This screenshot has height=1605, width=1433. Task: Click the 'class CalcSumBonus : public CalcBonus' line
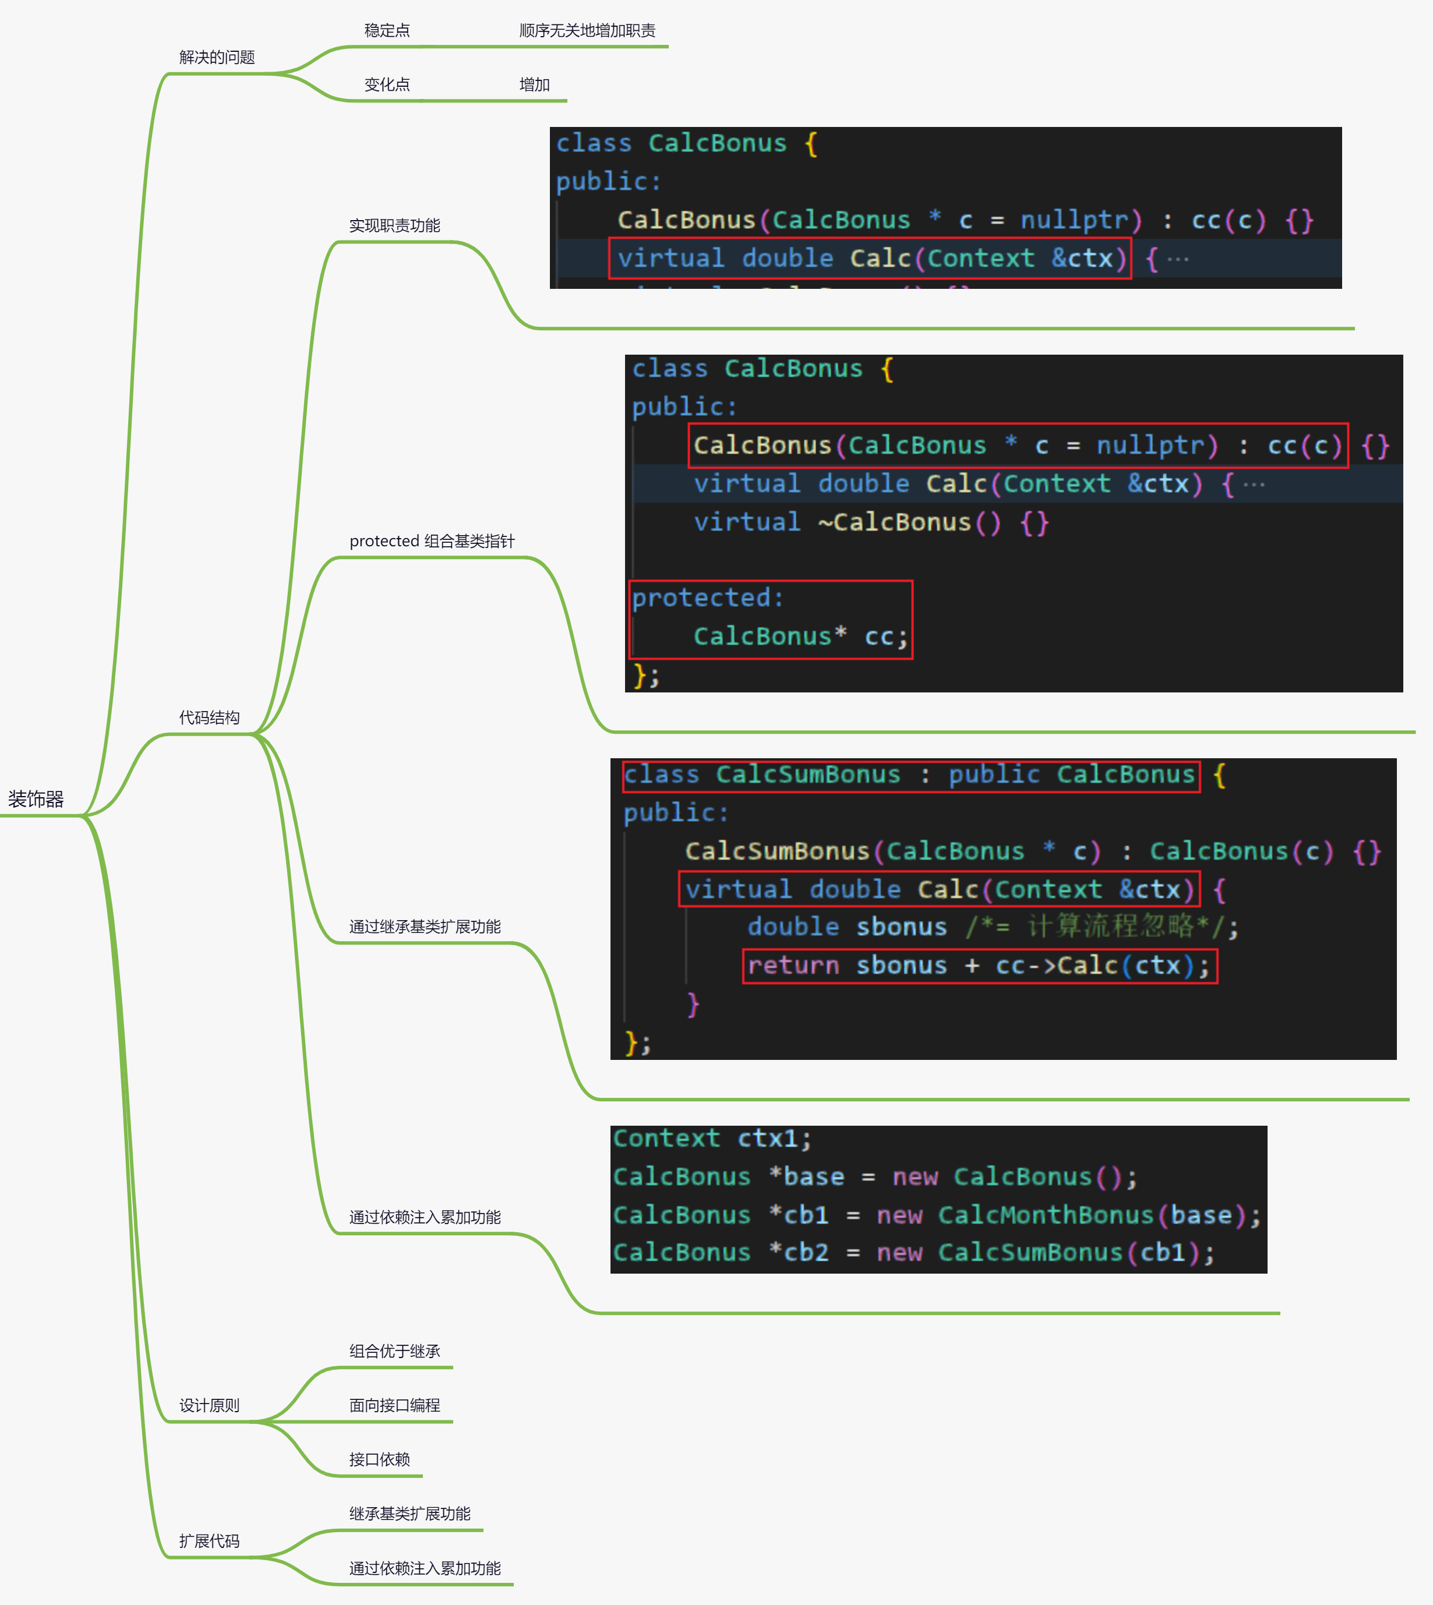(x=911, y=775)
